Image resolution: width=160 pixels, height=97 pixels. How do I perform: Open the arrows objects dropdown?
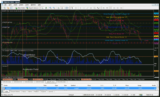click(99, 8)
